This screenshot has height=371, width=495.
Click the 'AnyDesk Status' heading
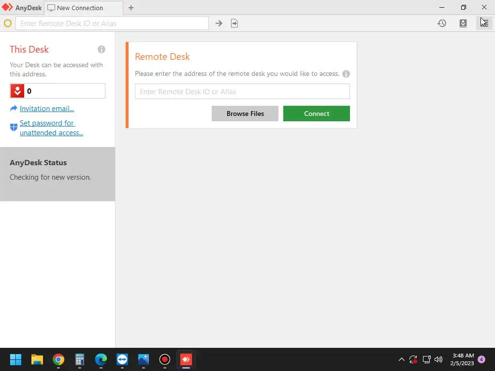click(x=38, y=163)
